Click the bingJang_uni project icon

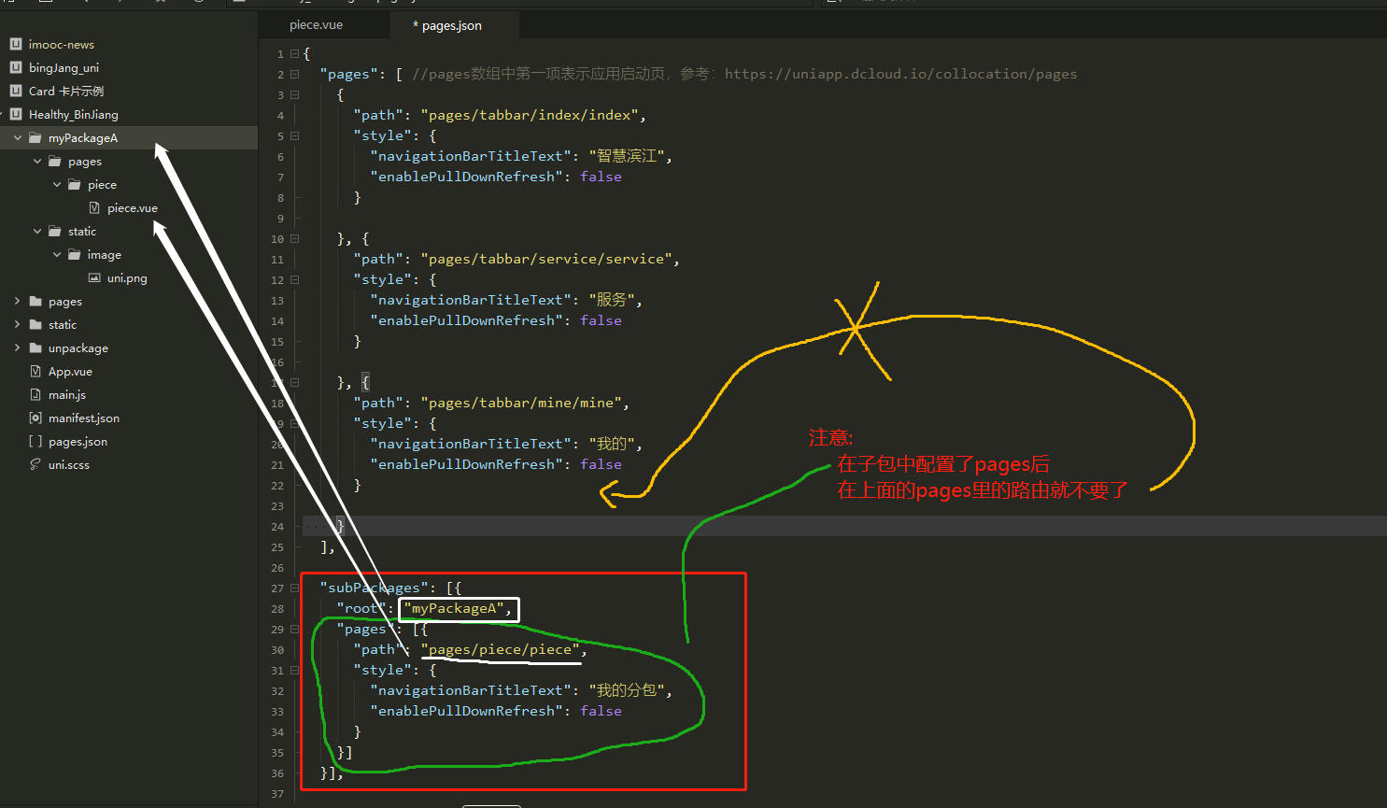click(16, 67)
